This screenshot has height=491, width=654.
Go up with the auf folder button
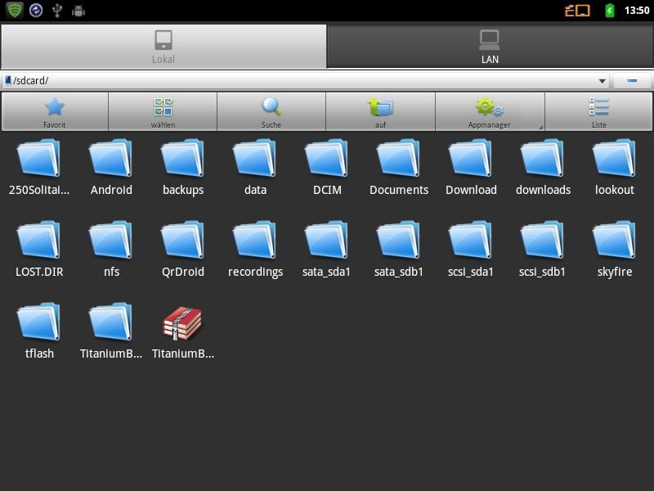380,112
